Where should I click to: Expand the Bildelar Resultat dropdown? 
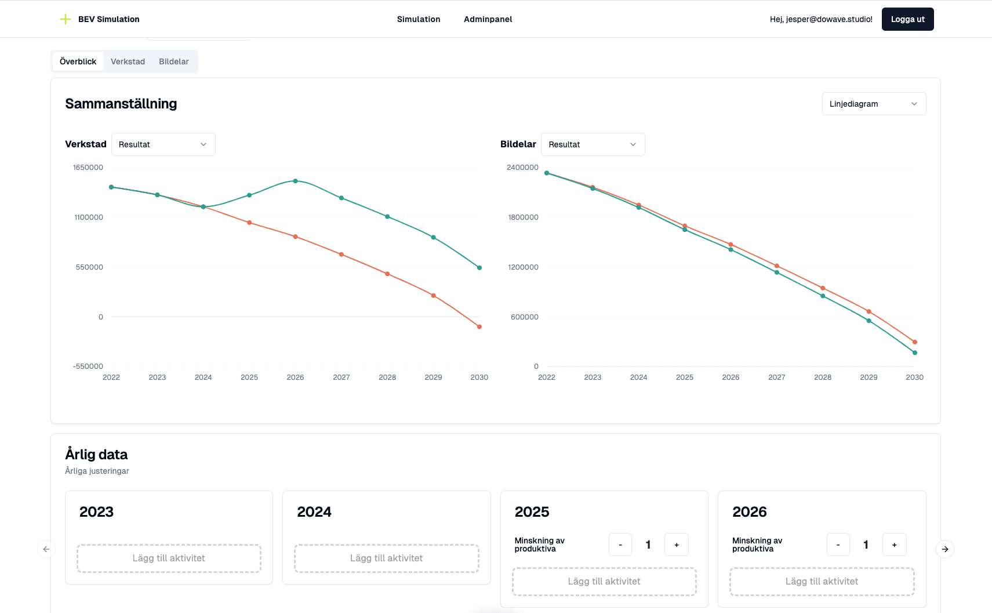coord(593,144)
